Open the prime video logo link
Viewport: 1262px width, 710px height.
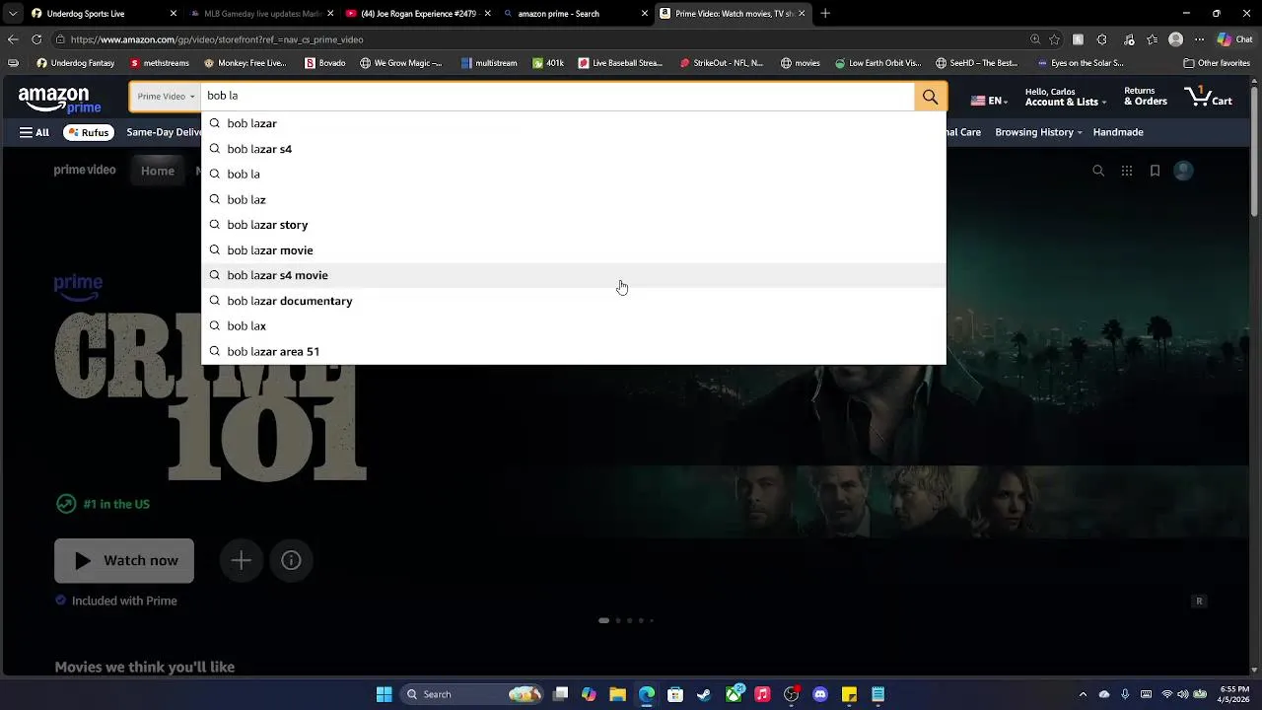(85, 171)
